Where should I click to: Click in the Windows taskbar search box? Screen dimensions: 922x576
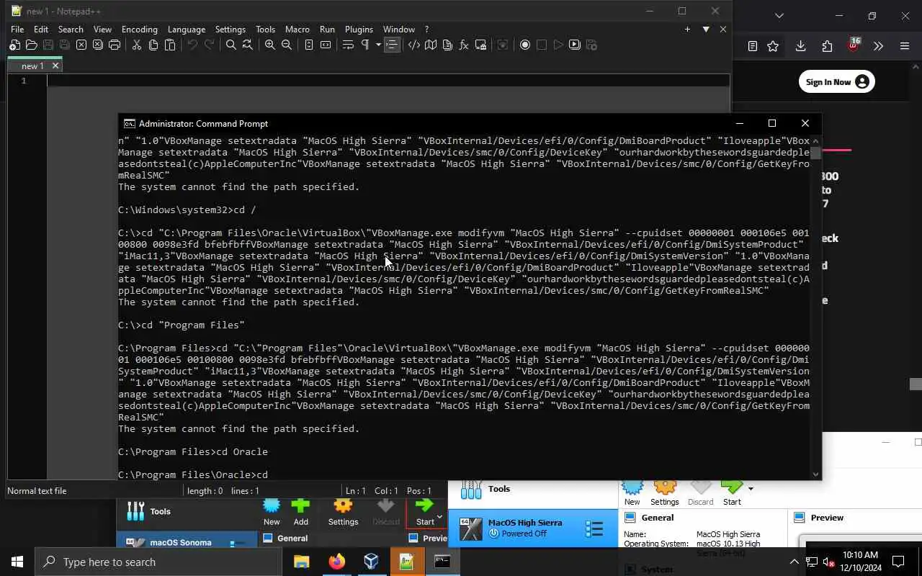click(x=158, y=562)
